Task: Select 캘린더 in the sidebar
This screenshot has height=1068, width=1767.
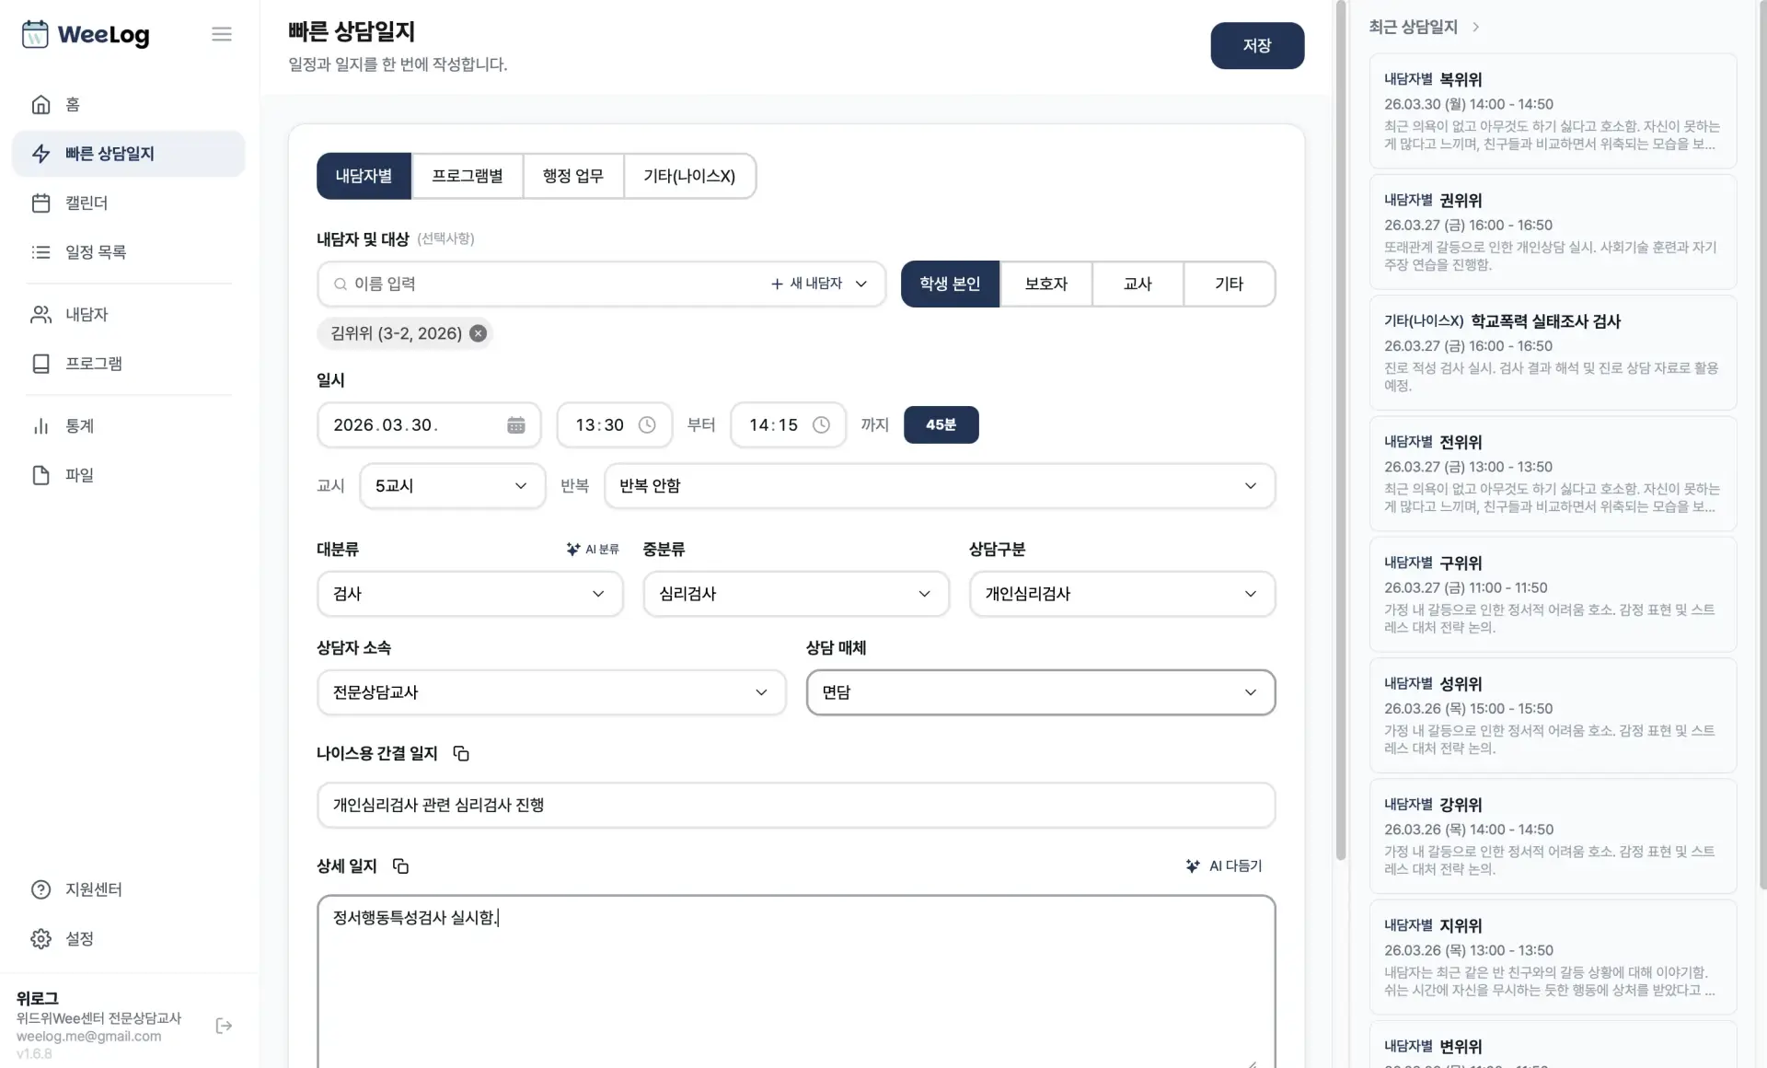Action: 87,203
